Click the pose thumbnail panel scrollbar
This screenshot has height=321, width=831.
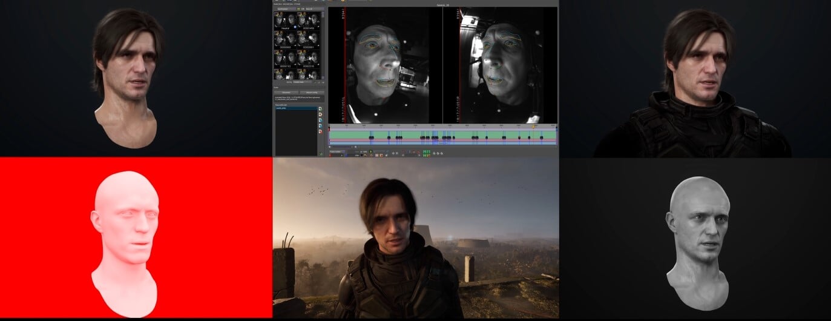coord(323,45)
